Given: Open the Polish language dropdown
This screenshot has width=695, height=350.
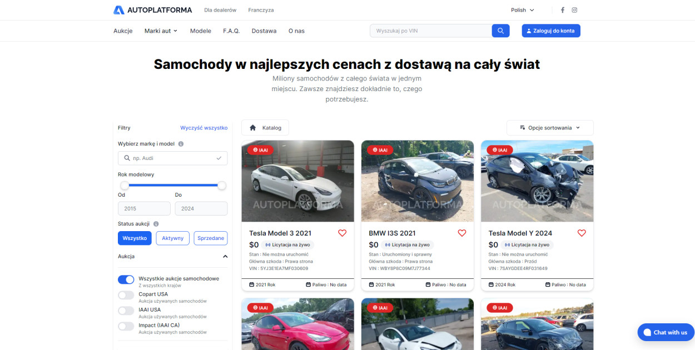Looking at the screenshot, I should (523, 10).
